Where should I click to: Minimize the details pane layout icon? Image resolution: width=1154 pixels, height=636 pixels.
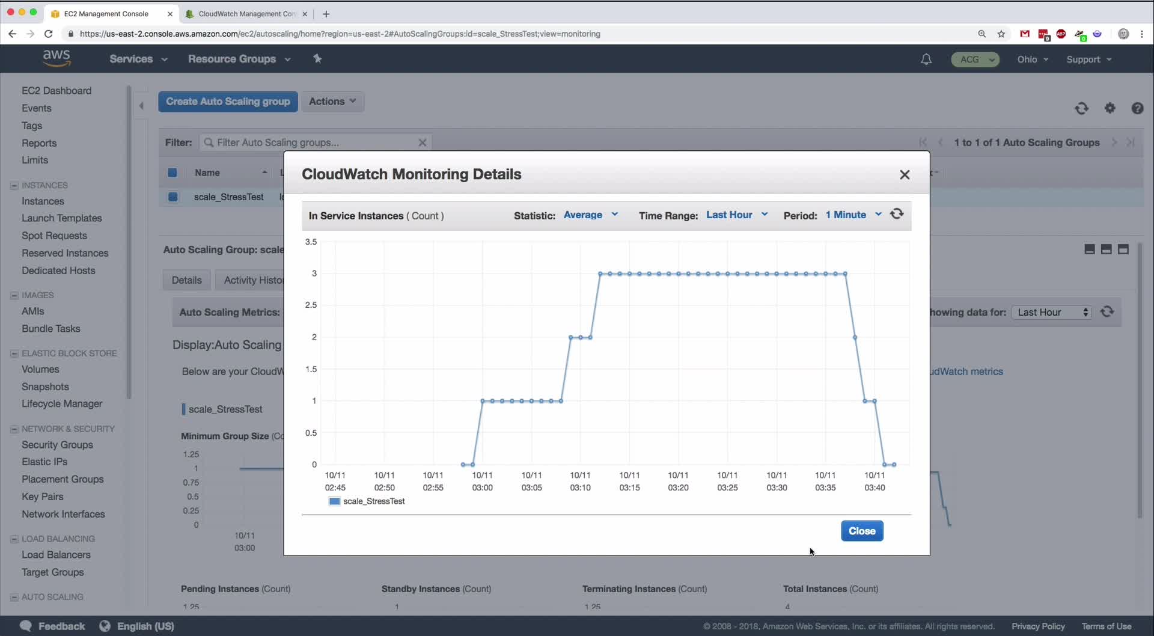coord(1089,249)
